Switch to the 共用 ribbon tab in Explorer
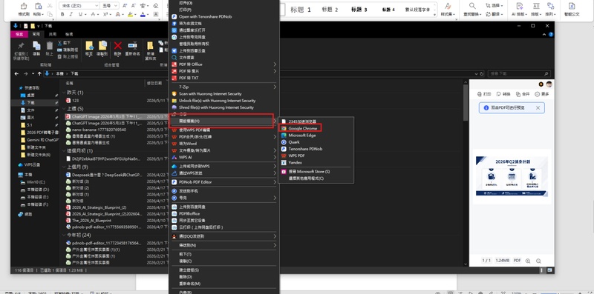Screen dimensions: 594x294 (x=52, y=34)
